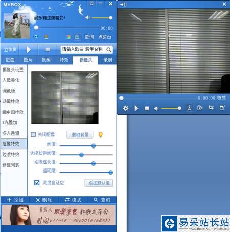
Task: Switch to the 摄像头 tab
Action: tap(85, 60)
